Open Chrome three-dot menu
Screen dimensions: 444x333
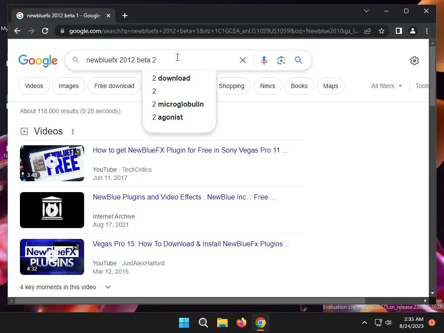tap(427, 31)
